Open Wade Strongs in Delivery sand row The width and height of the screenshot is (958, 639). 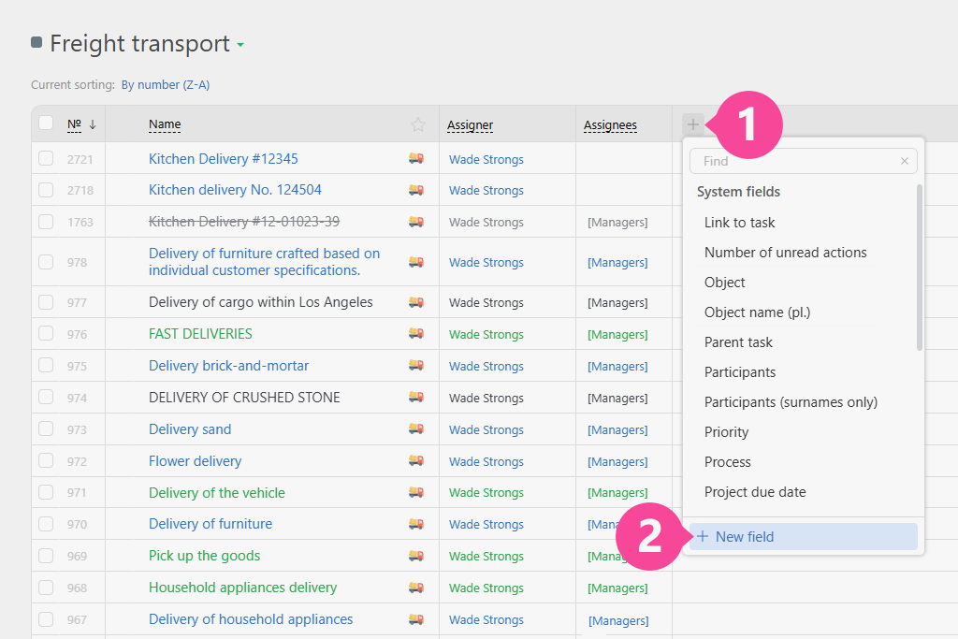click(x=486, y=429)
